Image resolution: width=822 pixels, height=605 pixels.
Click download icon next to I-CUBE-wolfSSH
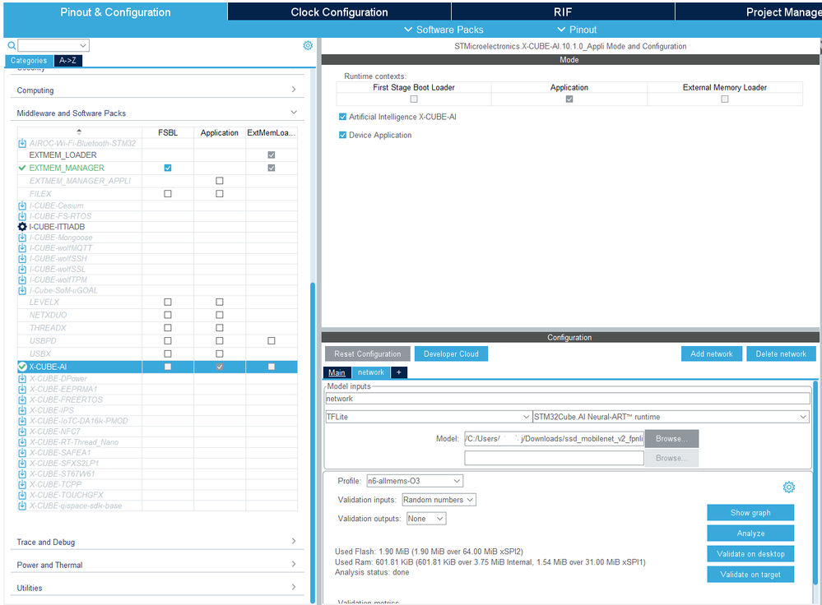(22, 258)
